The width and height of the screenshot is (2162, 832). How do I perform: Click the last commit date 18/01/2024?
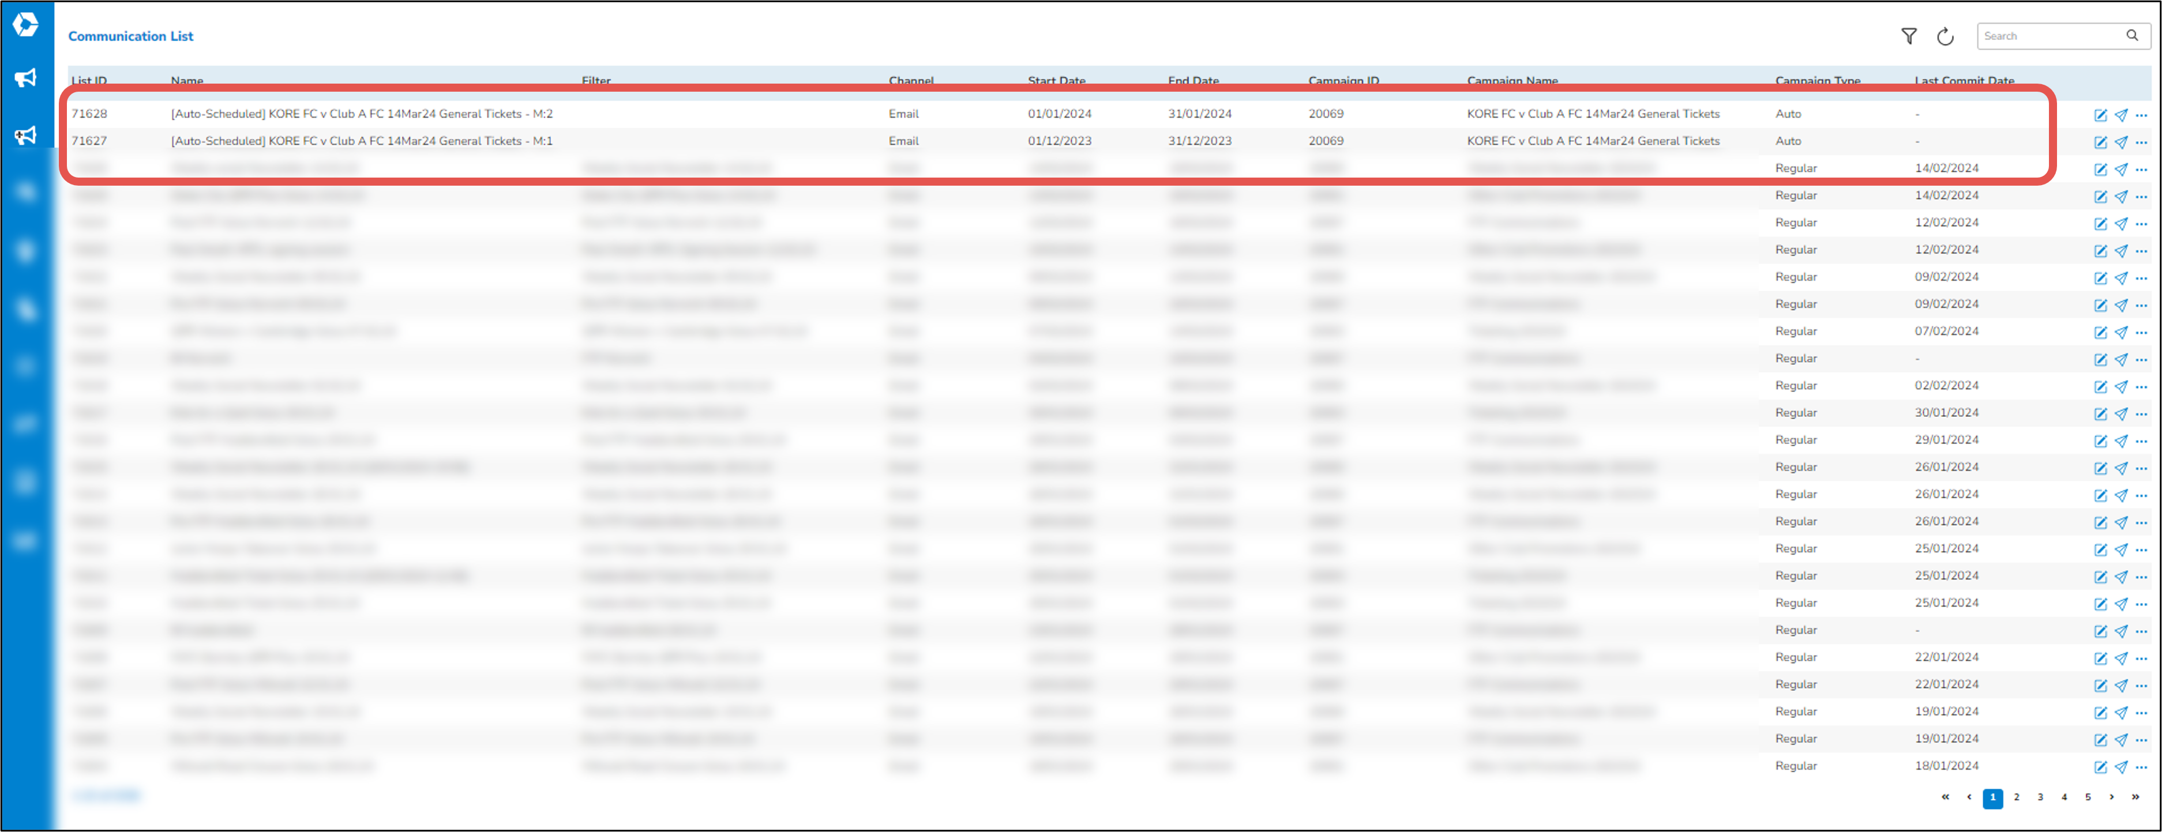1946,766
